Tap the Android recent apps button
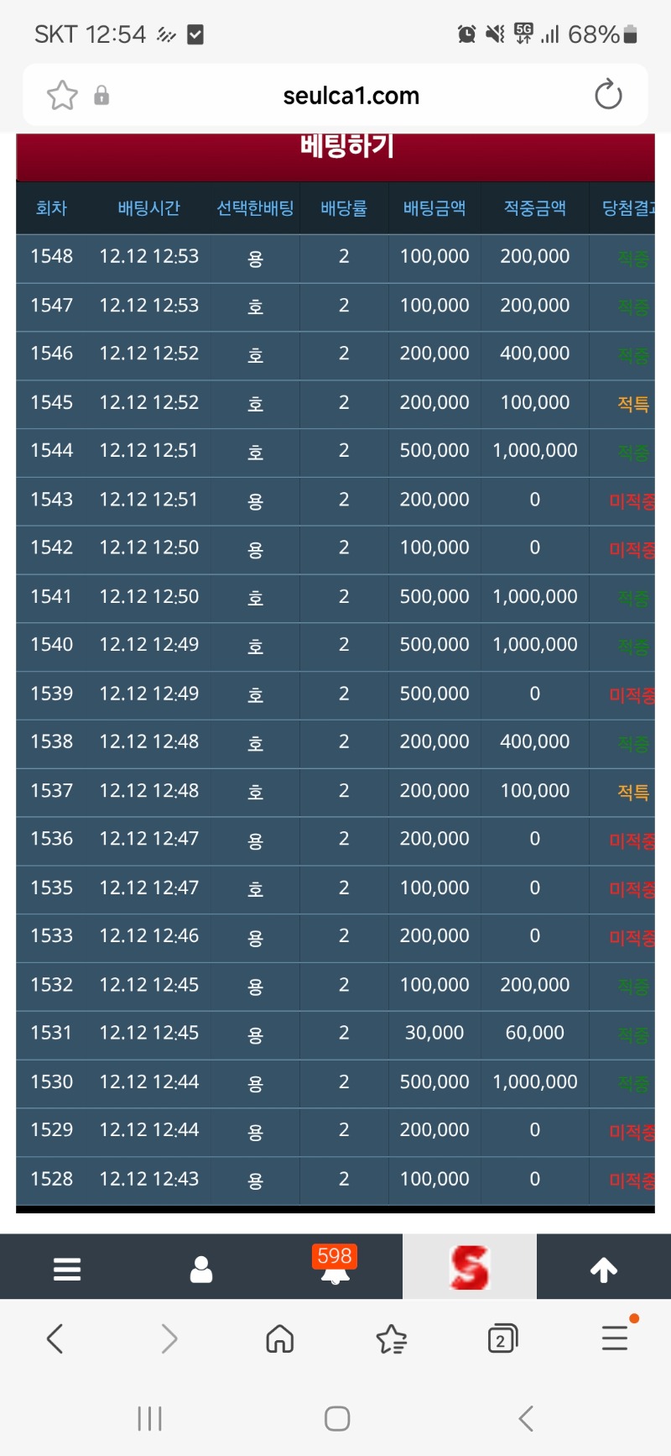Screen dimensions: 671x1456 point(149,1418)
